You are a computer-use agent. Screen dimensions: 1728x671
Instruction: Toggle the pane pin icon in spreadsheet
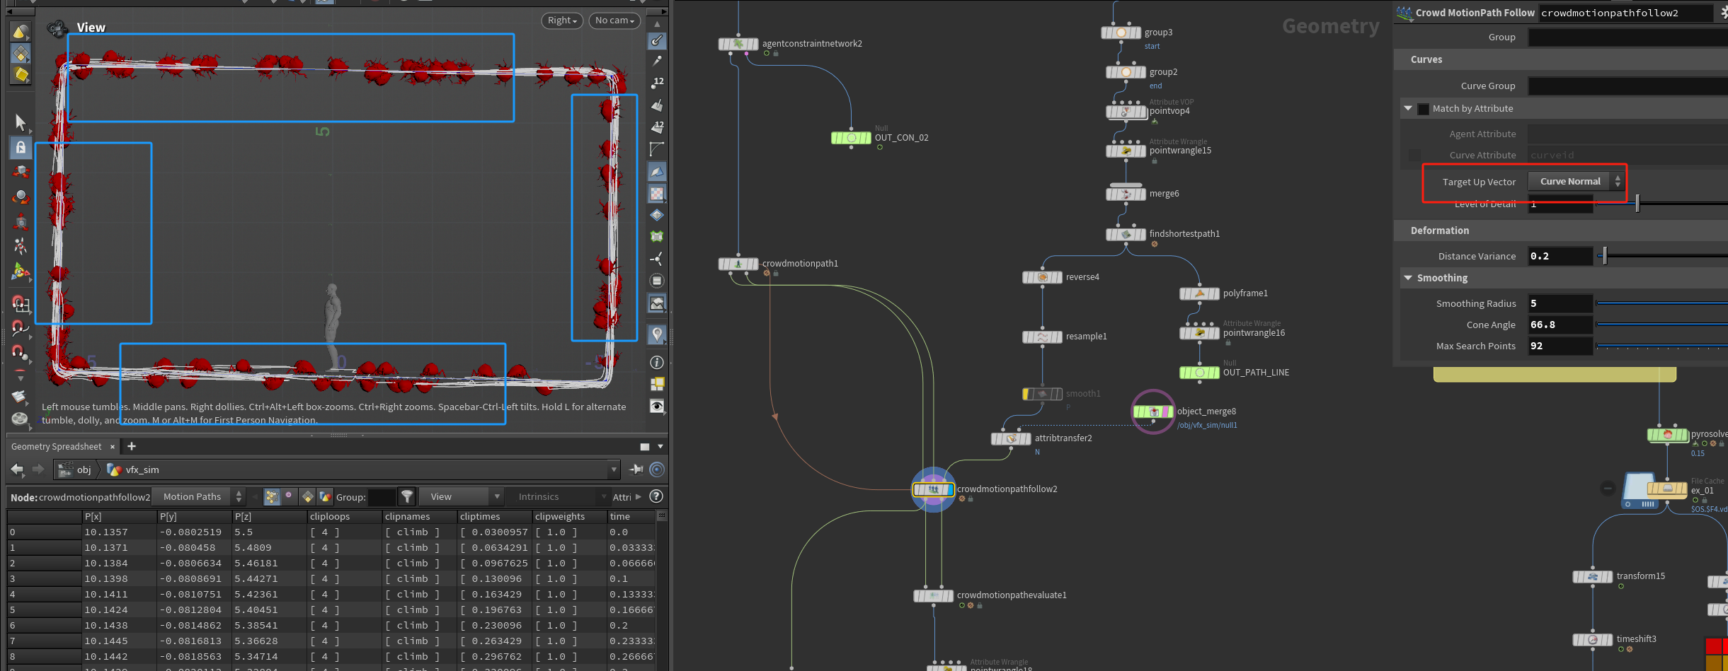point(636,469)
